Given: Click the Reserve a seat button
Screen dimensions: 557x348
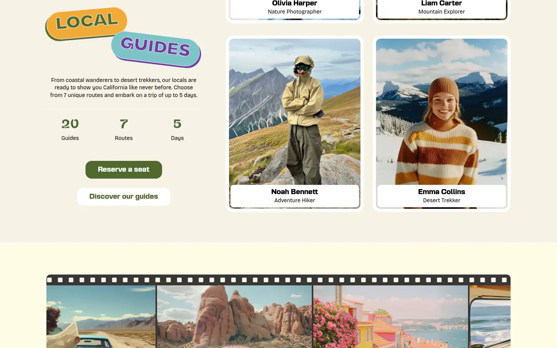Looking at the screenshot, I should click(124, 170).
